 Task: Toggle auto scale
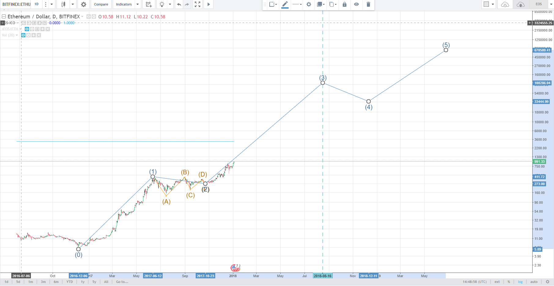click(534, 282)
